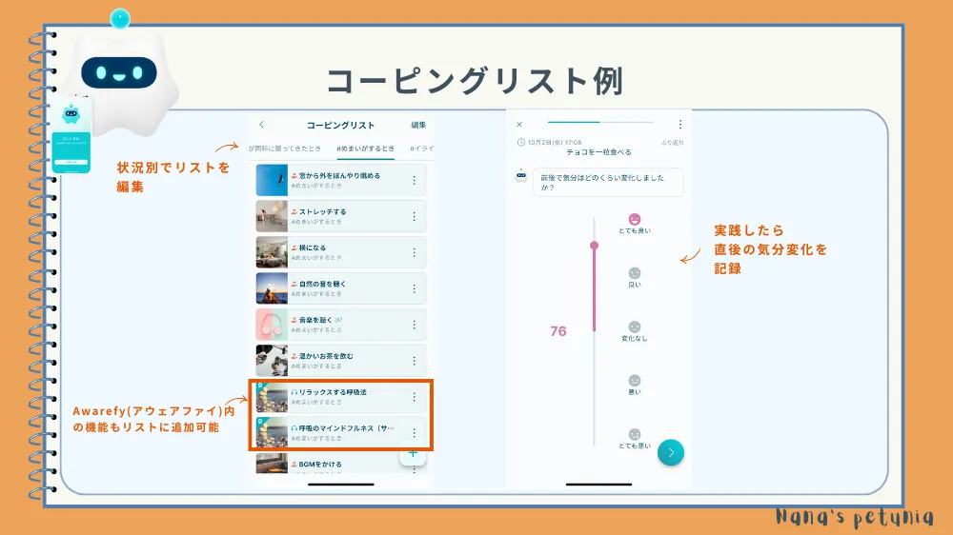This screenshot has height=535, width=953.
Task: Open the BGMをかける item
Action: tap(341, 464)
